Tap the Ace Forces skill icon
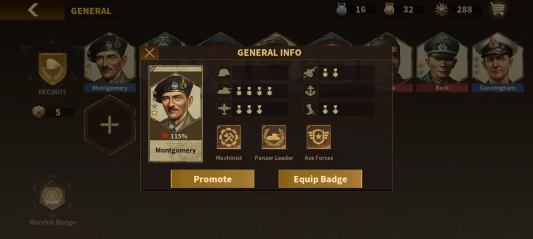 click(319, 137)
